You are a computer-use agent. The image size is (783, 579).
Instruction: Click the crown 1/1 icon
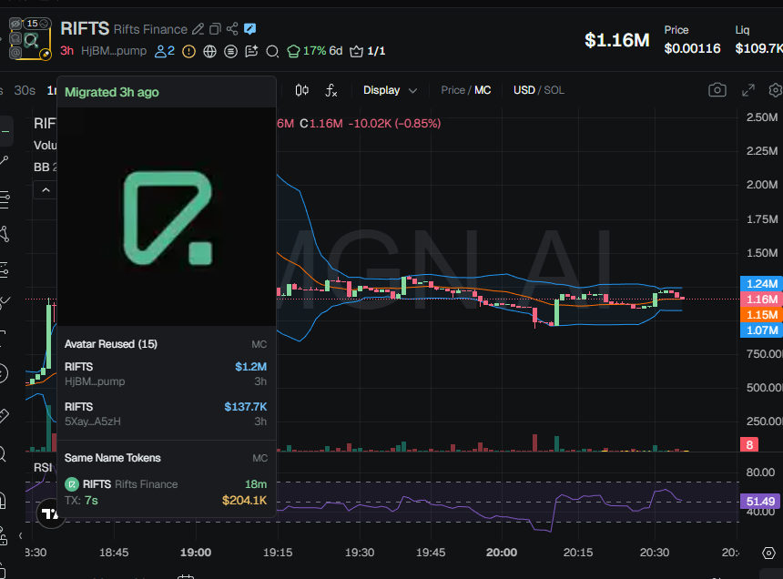(x=368, y=51)
